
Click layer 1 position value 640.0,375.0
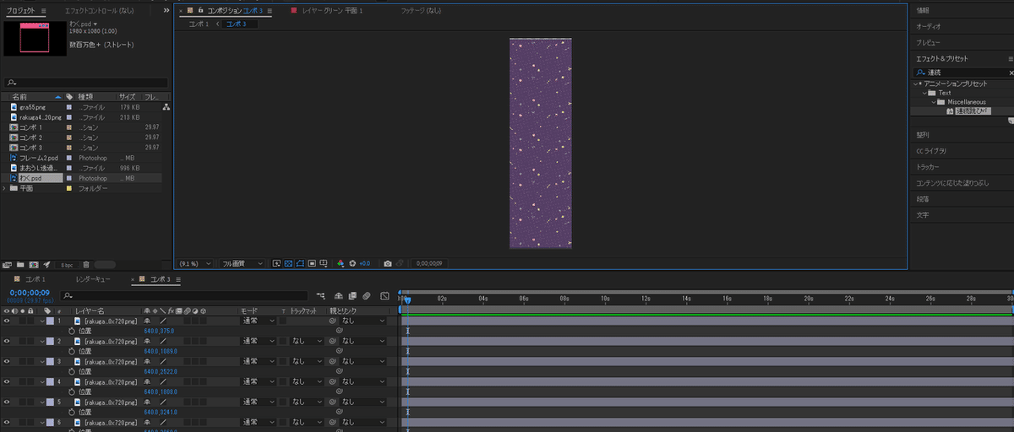159,332
